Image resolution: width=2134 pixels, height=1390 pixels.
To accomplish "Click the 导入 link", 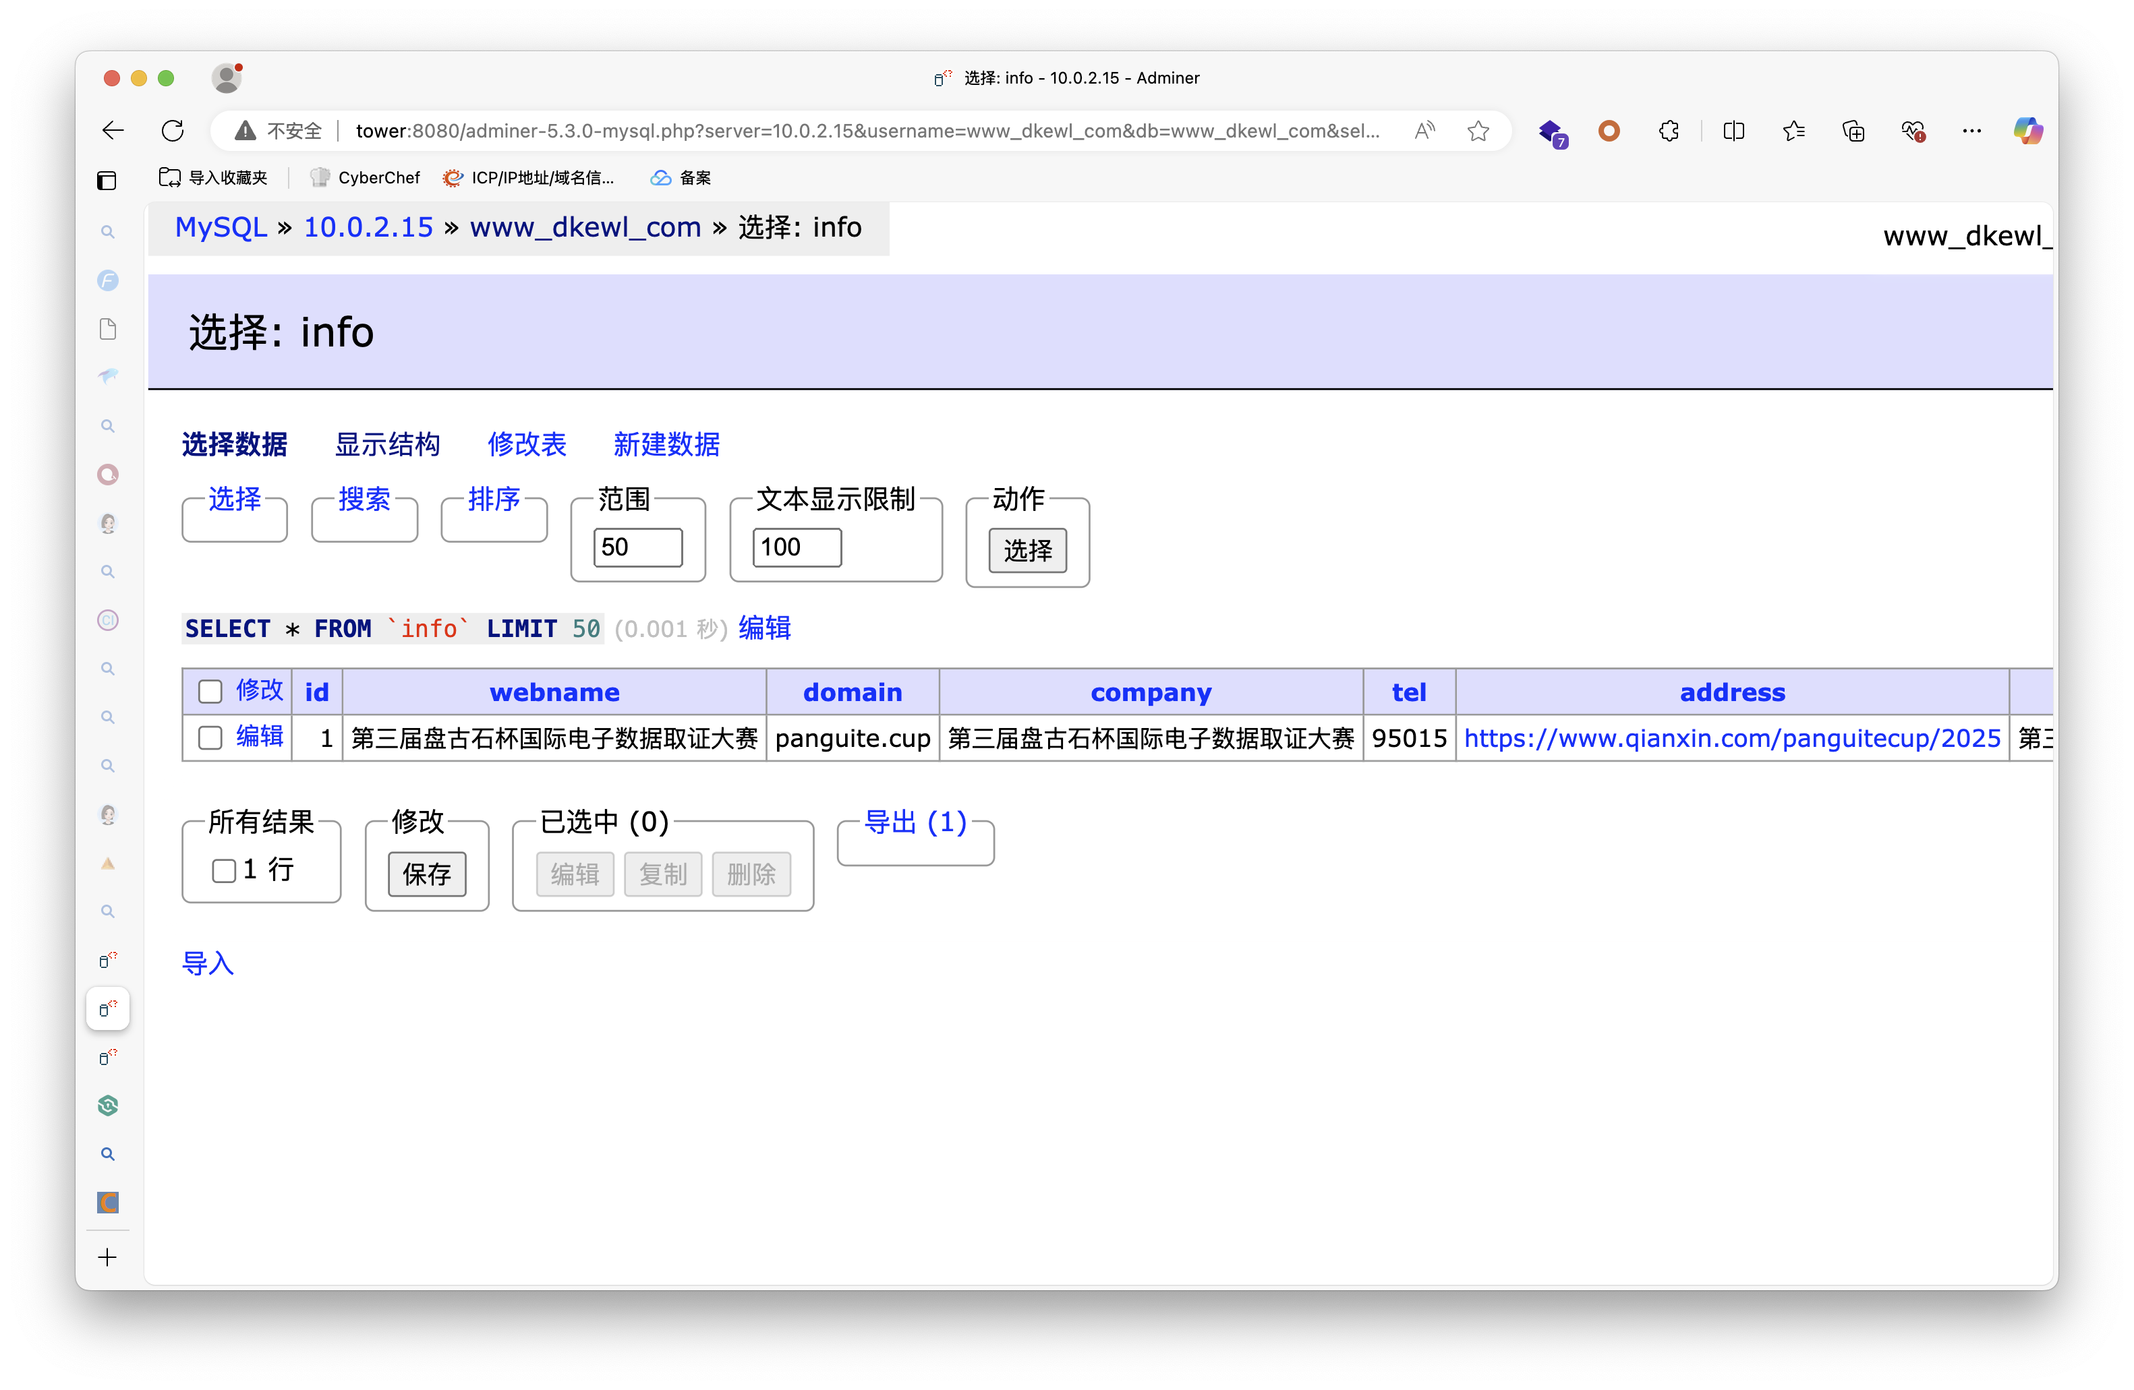I will coord(208,965).
